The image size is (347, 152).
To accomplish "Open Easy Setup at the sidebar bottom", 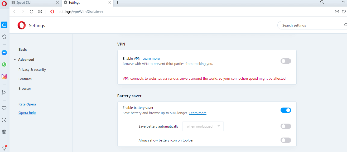I will coord(4,148).
